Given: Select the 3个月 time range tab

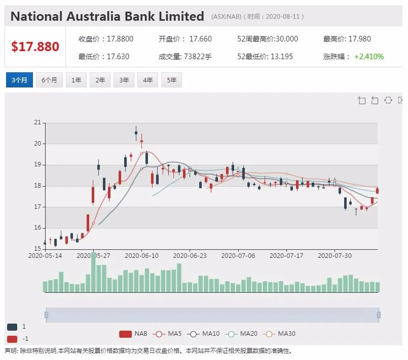Looking at the screenshot, I should pos(19,80).
